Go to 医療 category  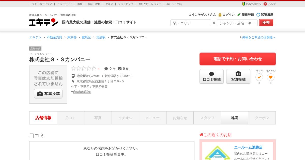pyautogui.click(x=80, y=4)
